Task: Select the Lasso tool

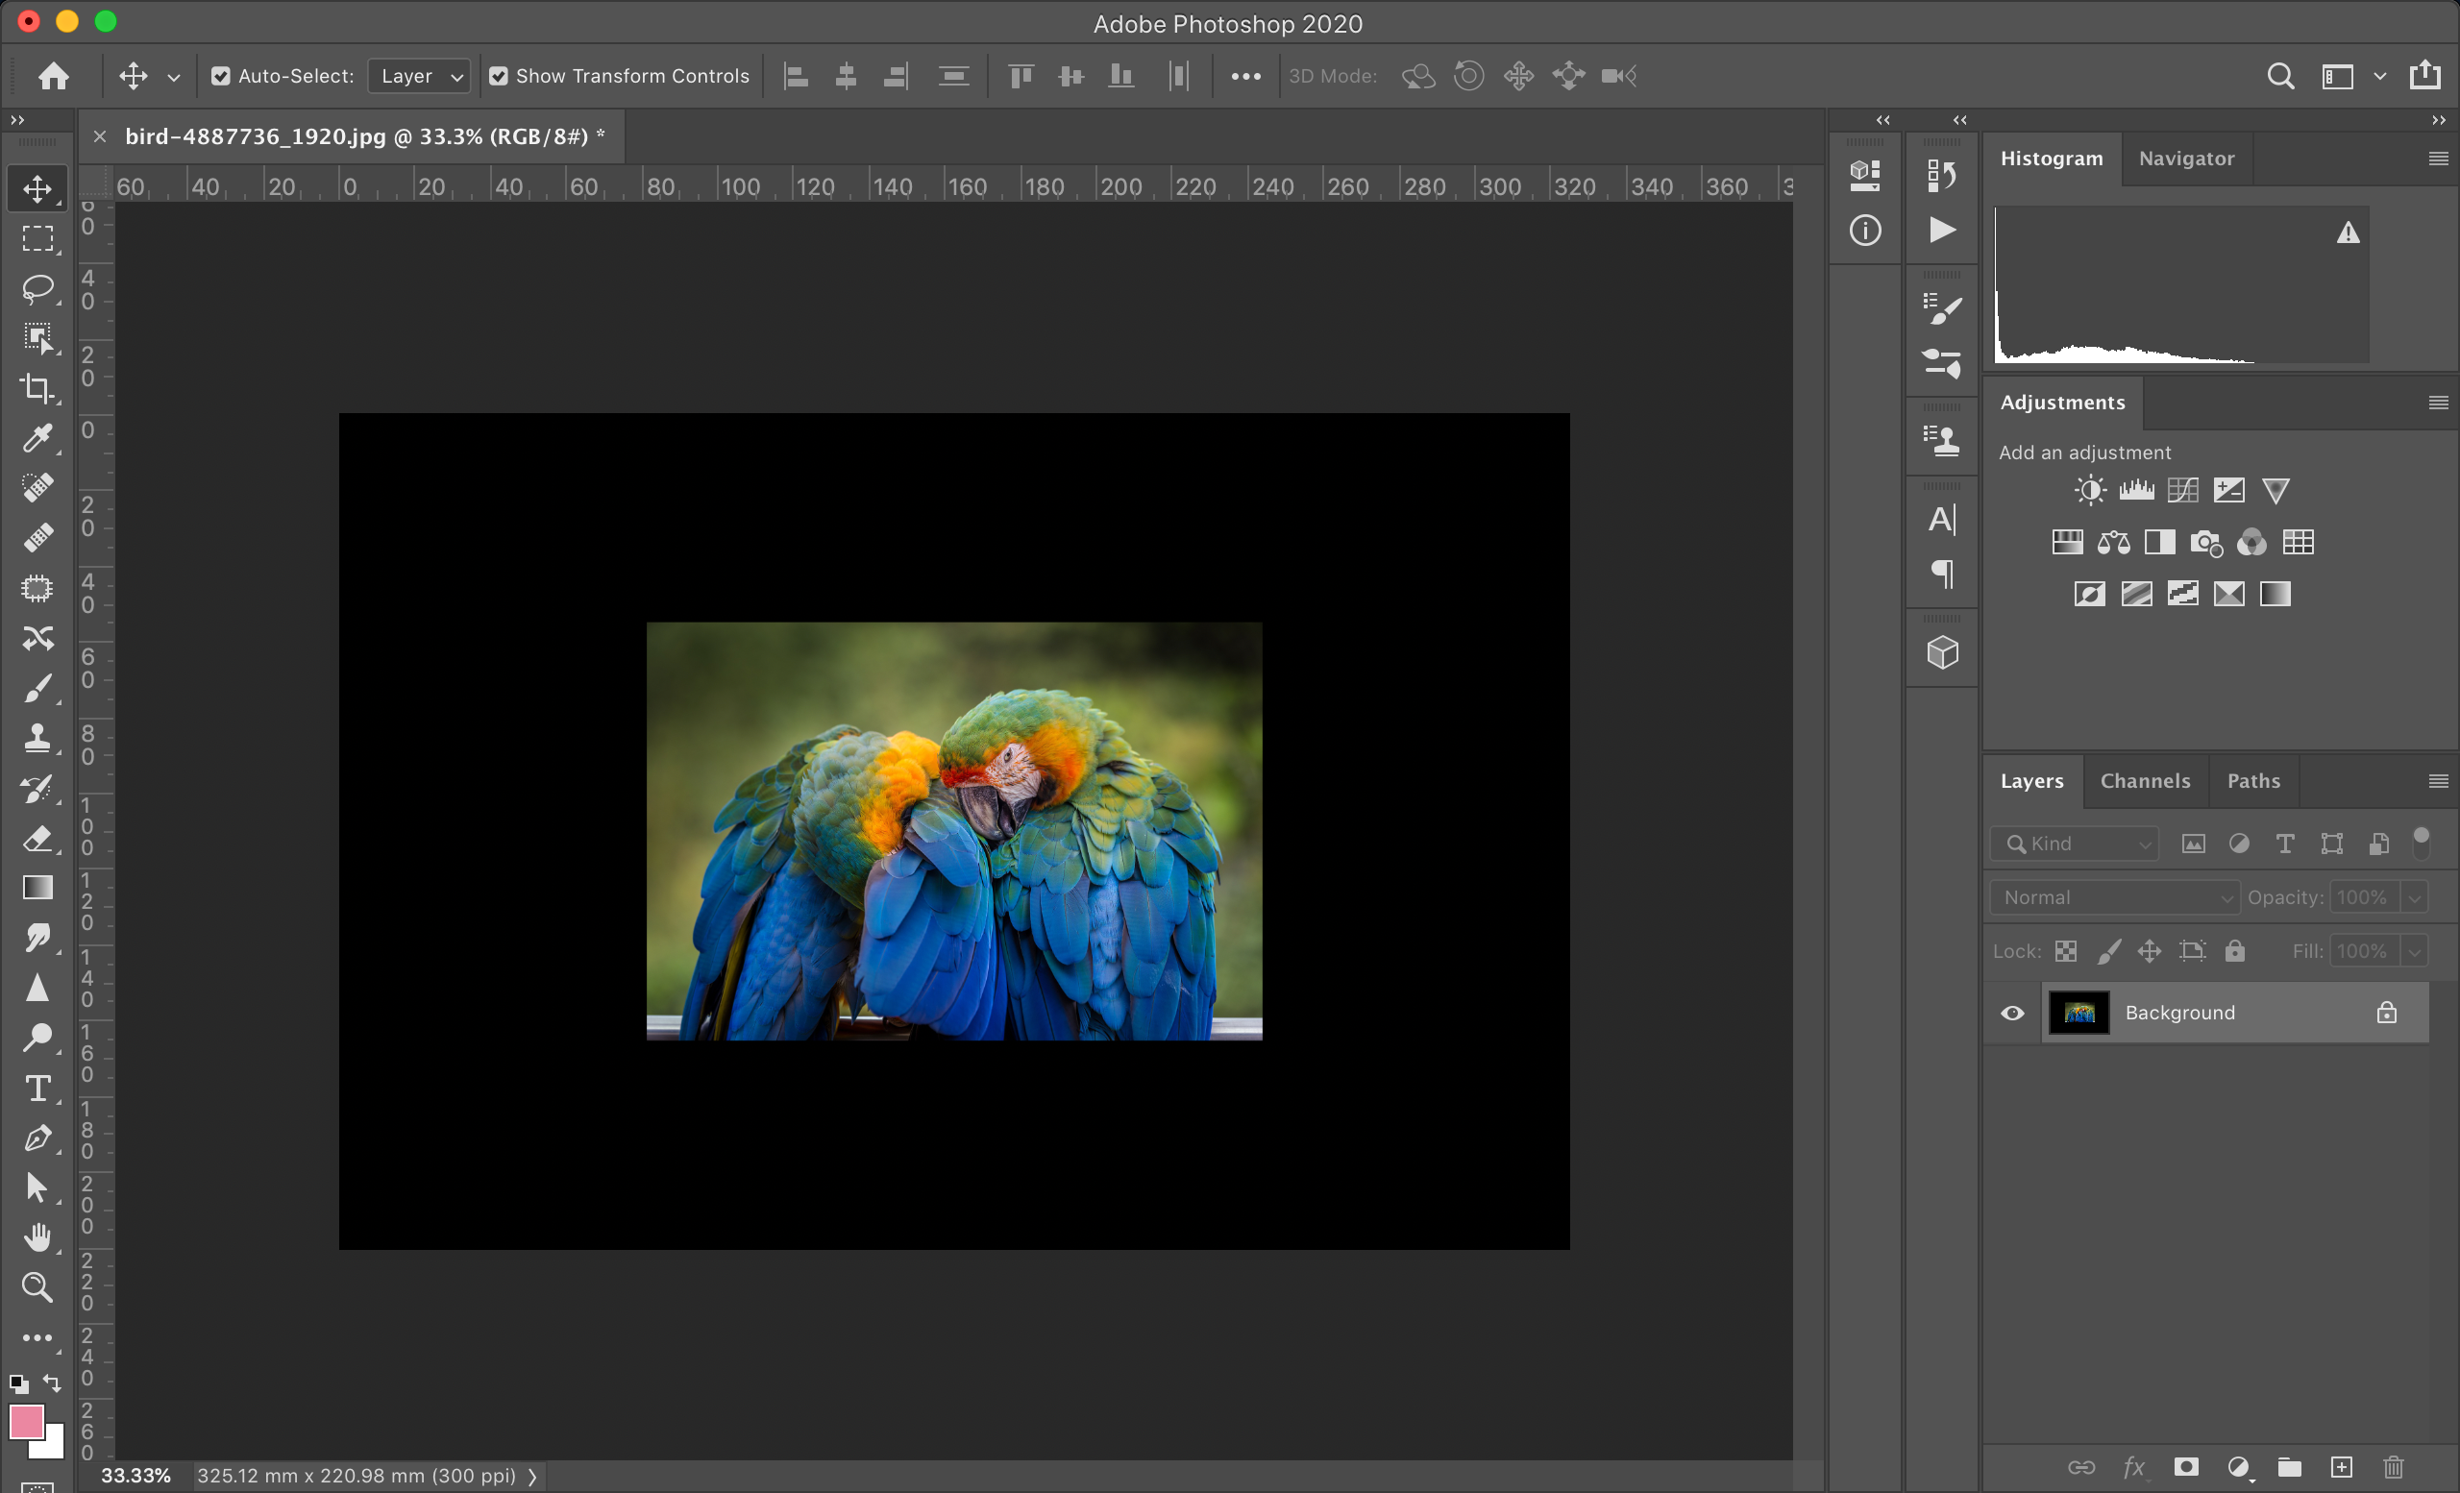Action: (37, 288)
